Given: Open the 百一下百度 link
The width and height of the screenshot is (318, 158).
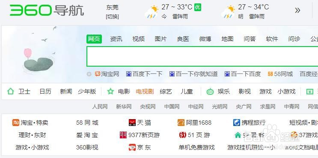Looking at the screenshot, I should (x=246, y=74).
